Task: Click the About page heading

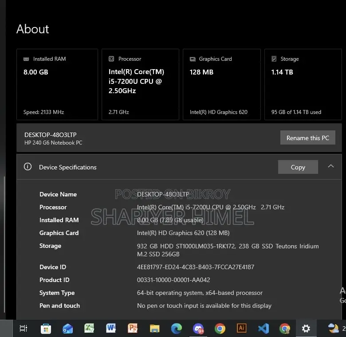Action: click(x=33, y=29)
